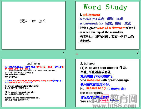Open the Word Study slide thumbnail
Image resolution: width=141 pixels, height=109 pixels.
[x=107, y=25]
